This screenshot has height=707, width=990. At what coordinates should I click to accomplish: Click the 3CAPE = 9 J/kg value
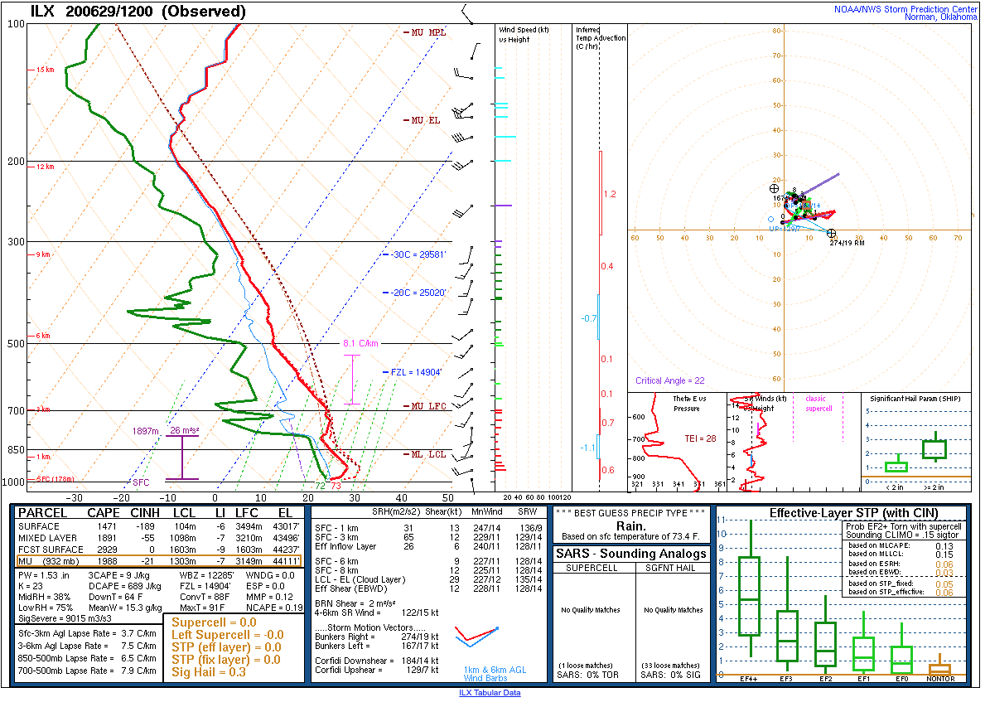(x=118, y=575)
